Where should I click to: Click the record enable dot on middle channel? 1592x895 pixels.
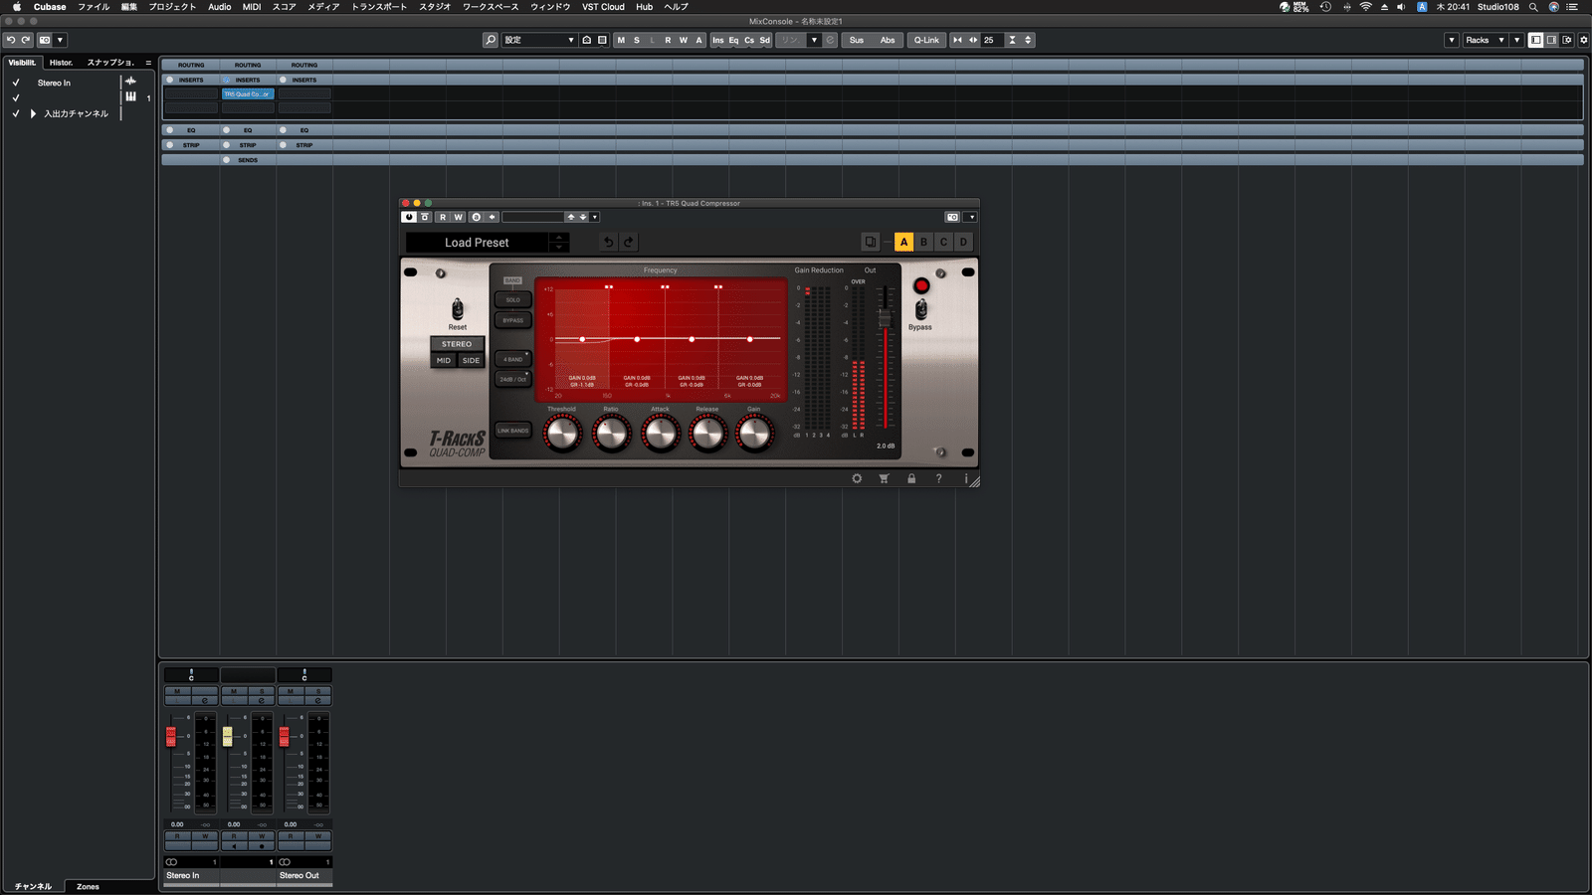point(262,846)
